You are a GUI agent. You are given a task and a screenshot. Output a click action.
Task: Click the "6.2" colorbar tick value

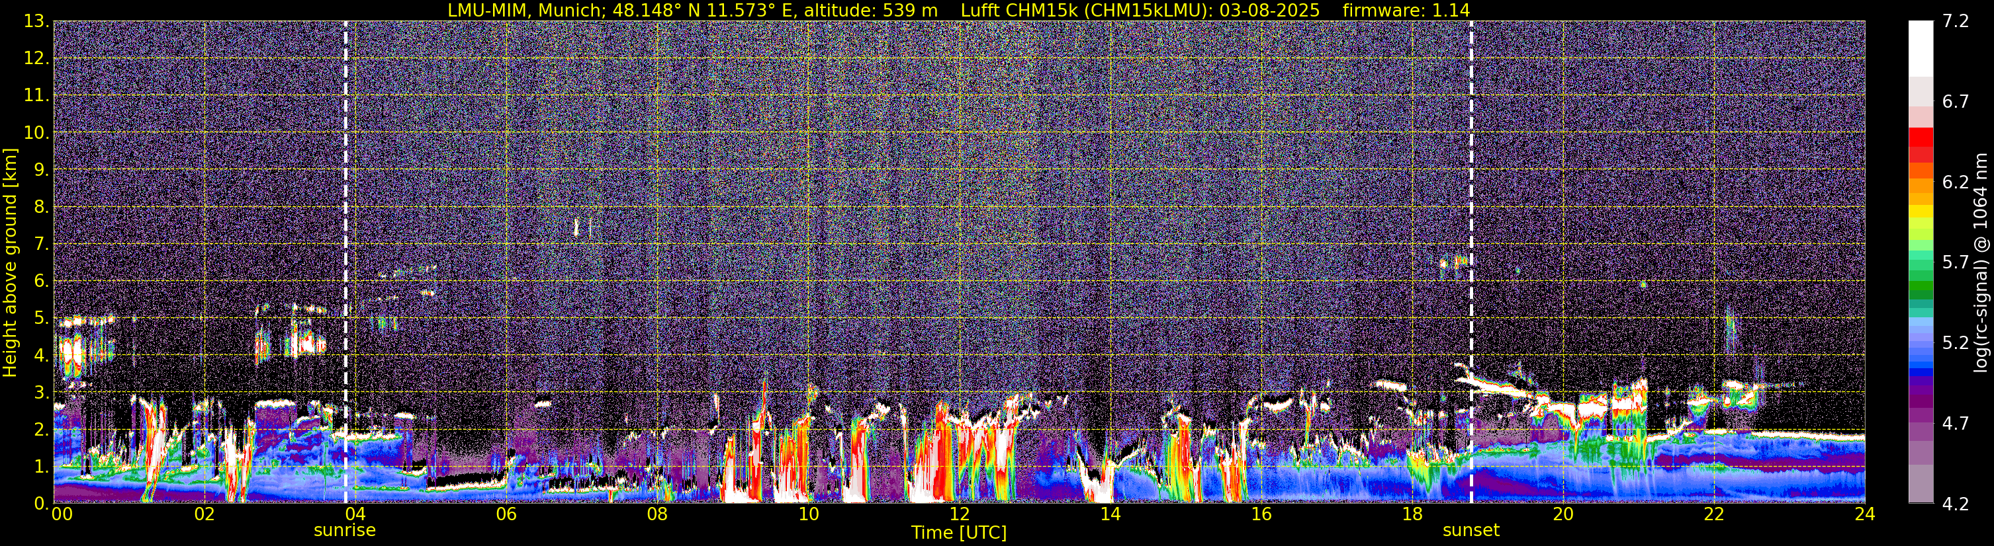[1956, 182]
